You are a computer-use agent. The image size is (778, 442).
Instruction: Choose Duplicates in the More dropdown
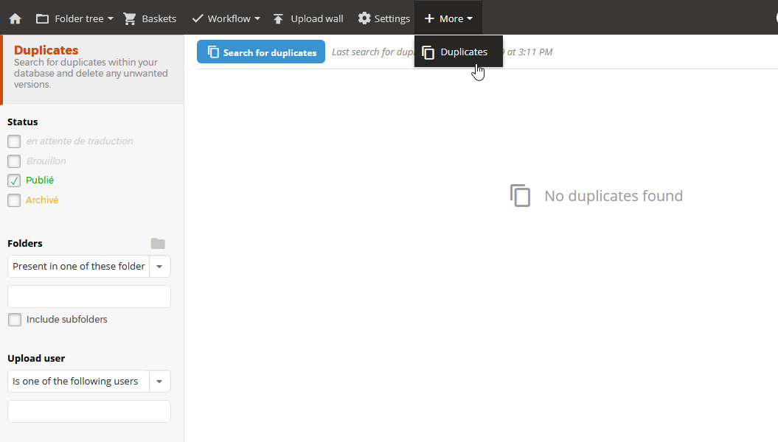[459, 52]
